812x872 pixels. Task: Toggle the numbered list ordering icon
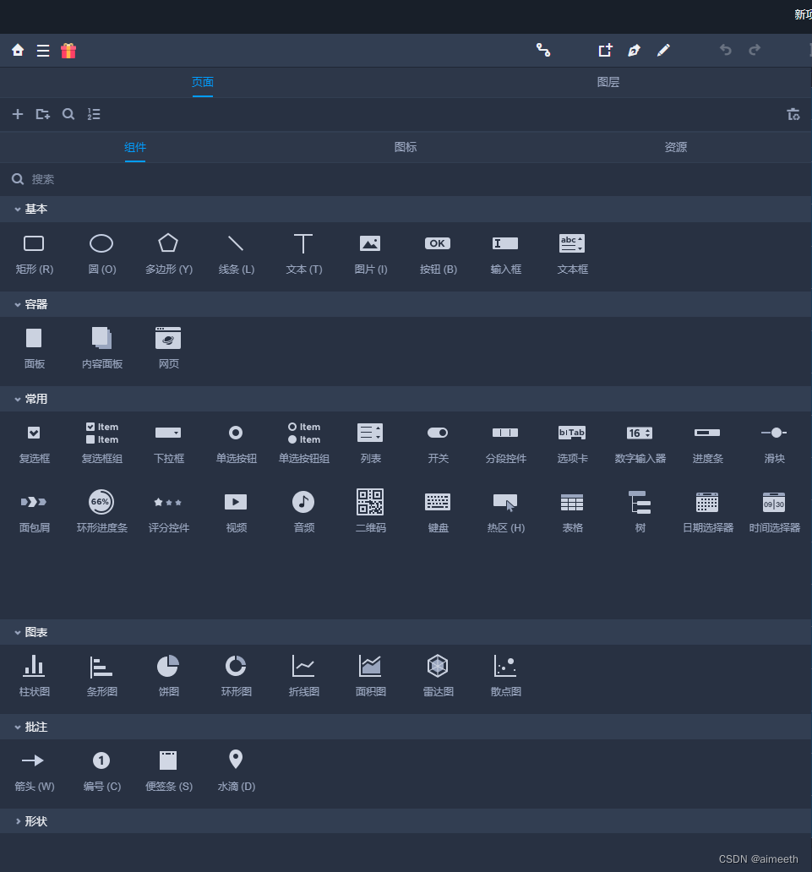(x=94, y=114)
